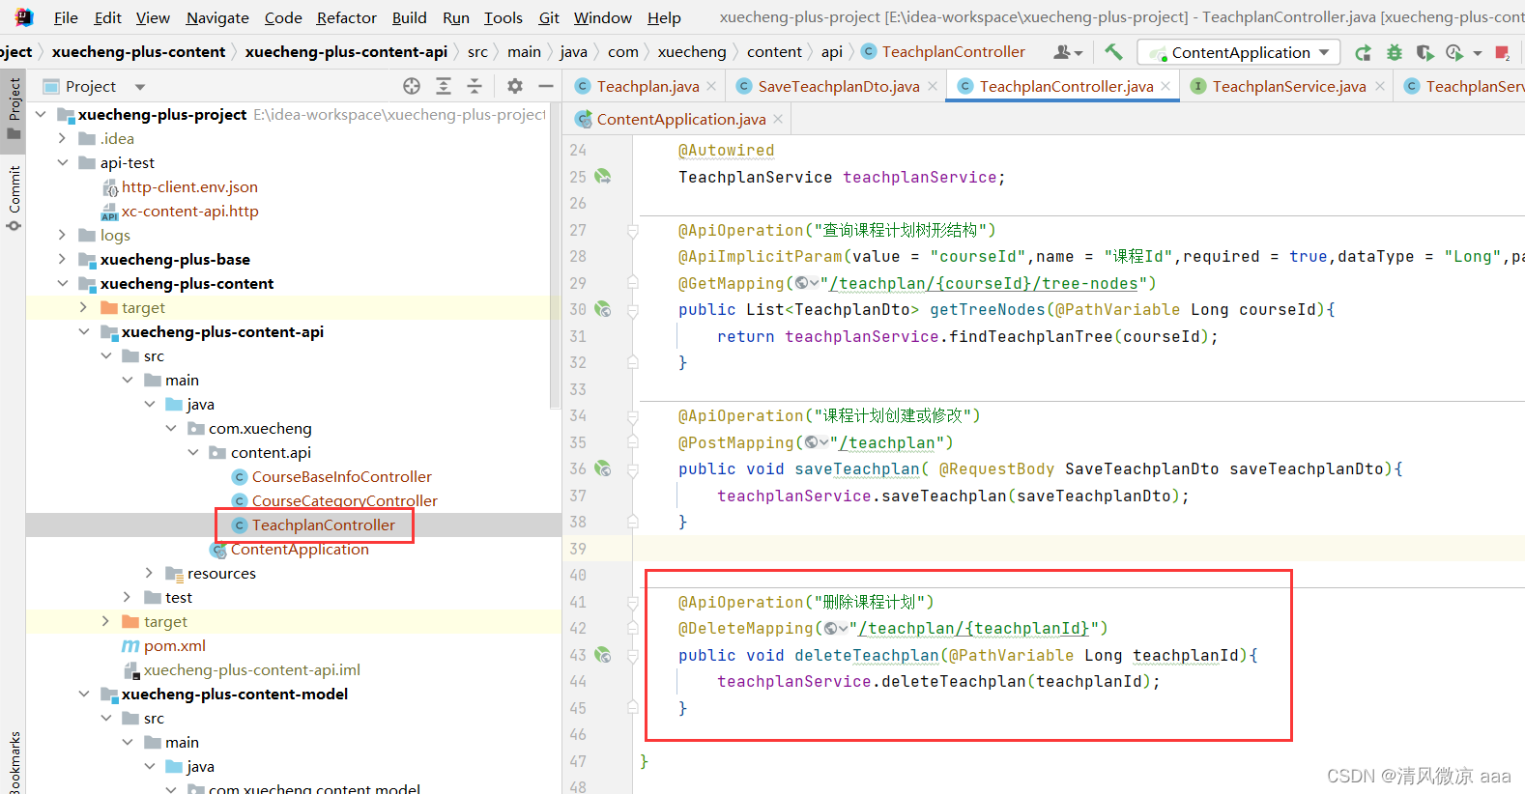Stop the running app via red square
Screen dimensions: 1525x794
1502,52
